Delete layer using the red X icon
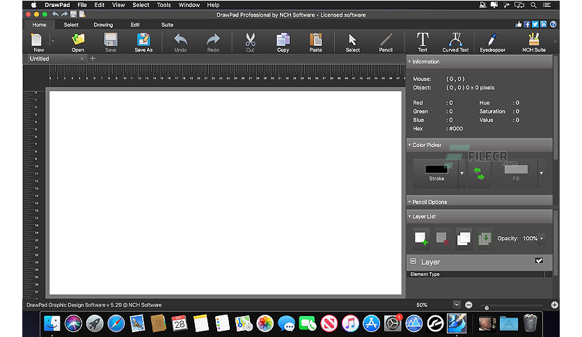Screen dimensions: 582x337 (x=442, y=238)
